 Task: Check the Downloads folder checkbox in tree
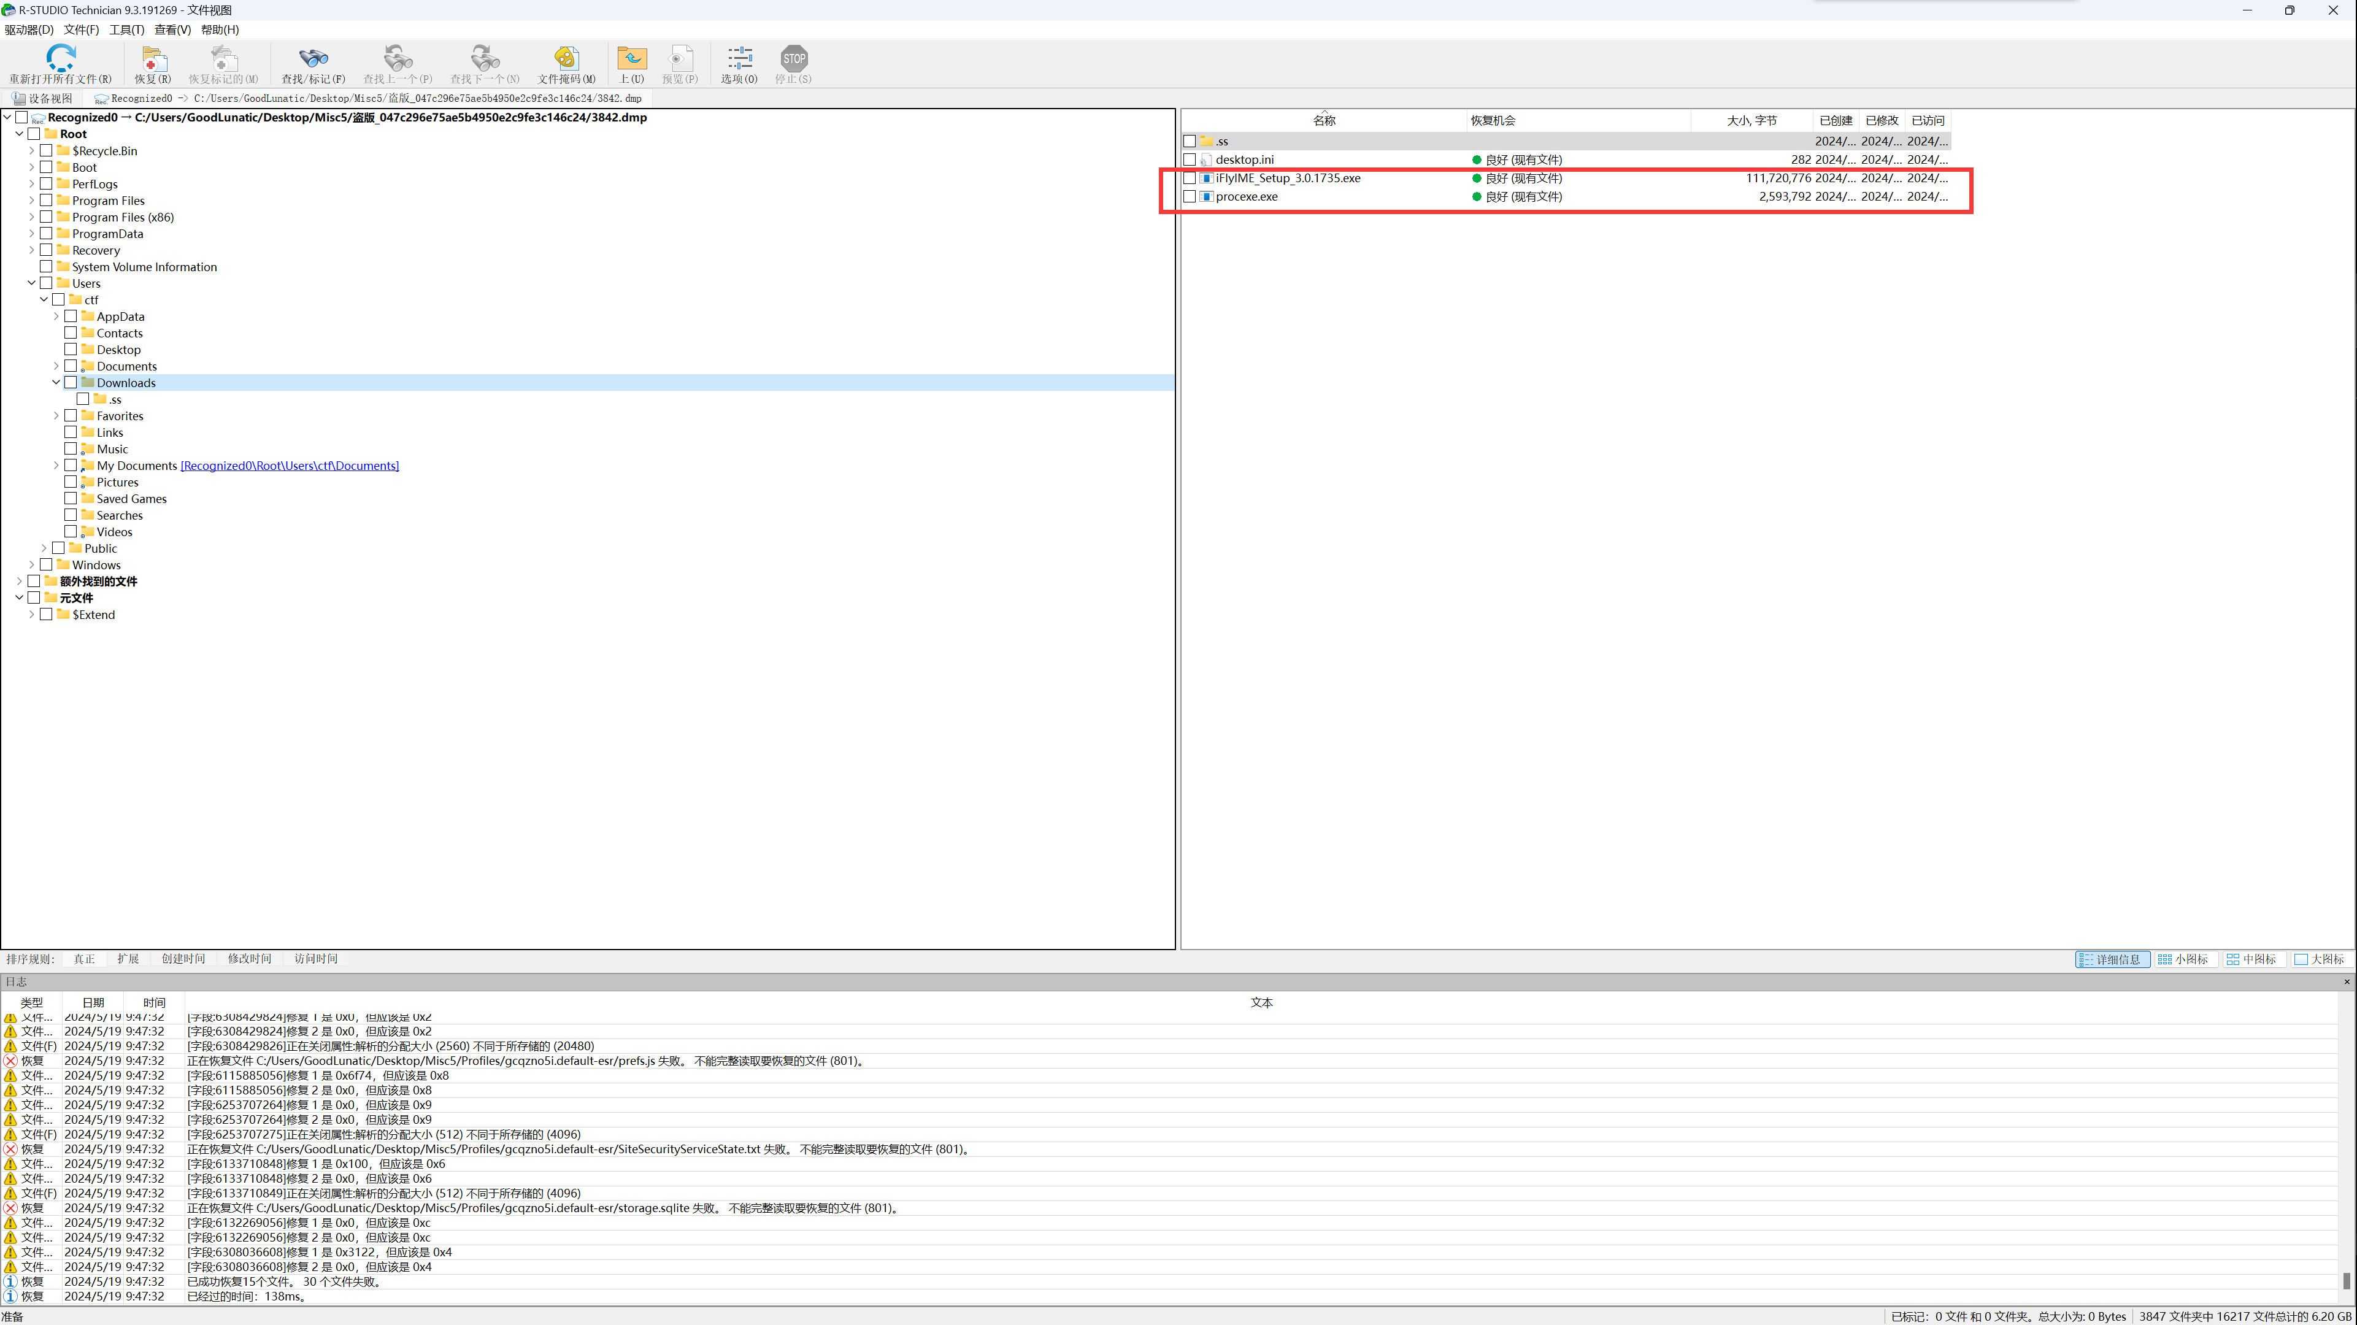(x=71, y=383)
